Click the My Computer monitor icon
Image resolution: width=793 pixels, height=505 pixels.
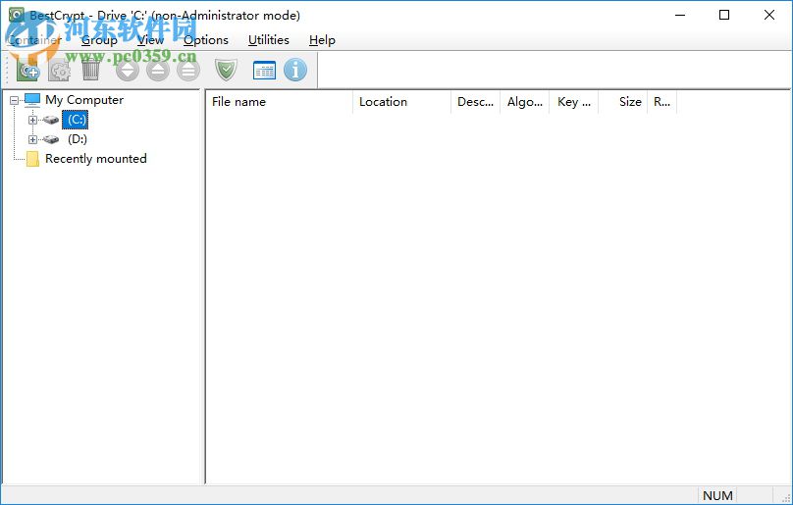click(x=31, y=100)
